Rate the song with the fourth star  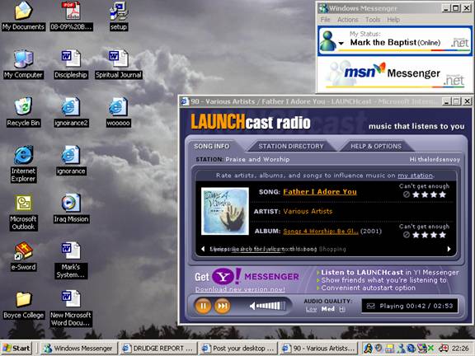point(443,194)
